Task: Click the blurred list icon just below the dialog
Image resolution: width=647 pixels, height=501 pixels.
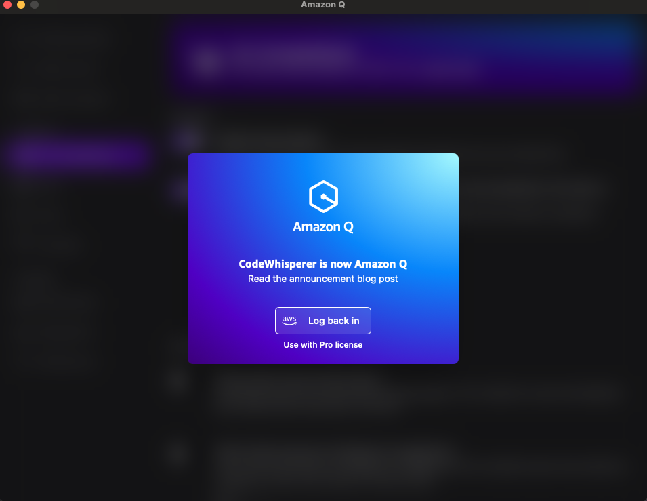Action: click(x=178, y=381)
